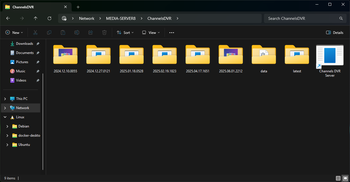Click the Cut scissors icon in toolbar
This screenshot has width=350, height=182.
point(35,33)
